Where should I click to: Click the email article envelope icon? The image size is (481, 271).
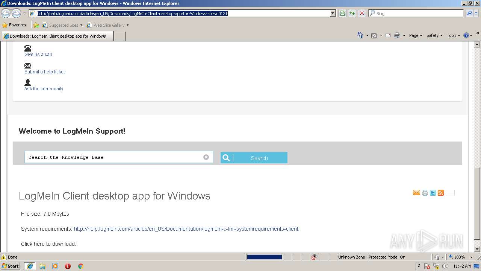pyautogui.click(x=416, y=193)
